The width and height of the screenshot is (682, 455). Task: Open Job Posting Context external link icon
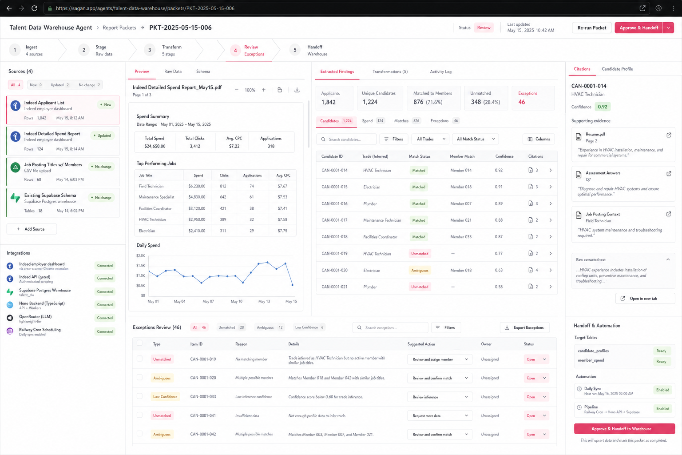tap(669, 214)
